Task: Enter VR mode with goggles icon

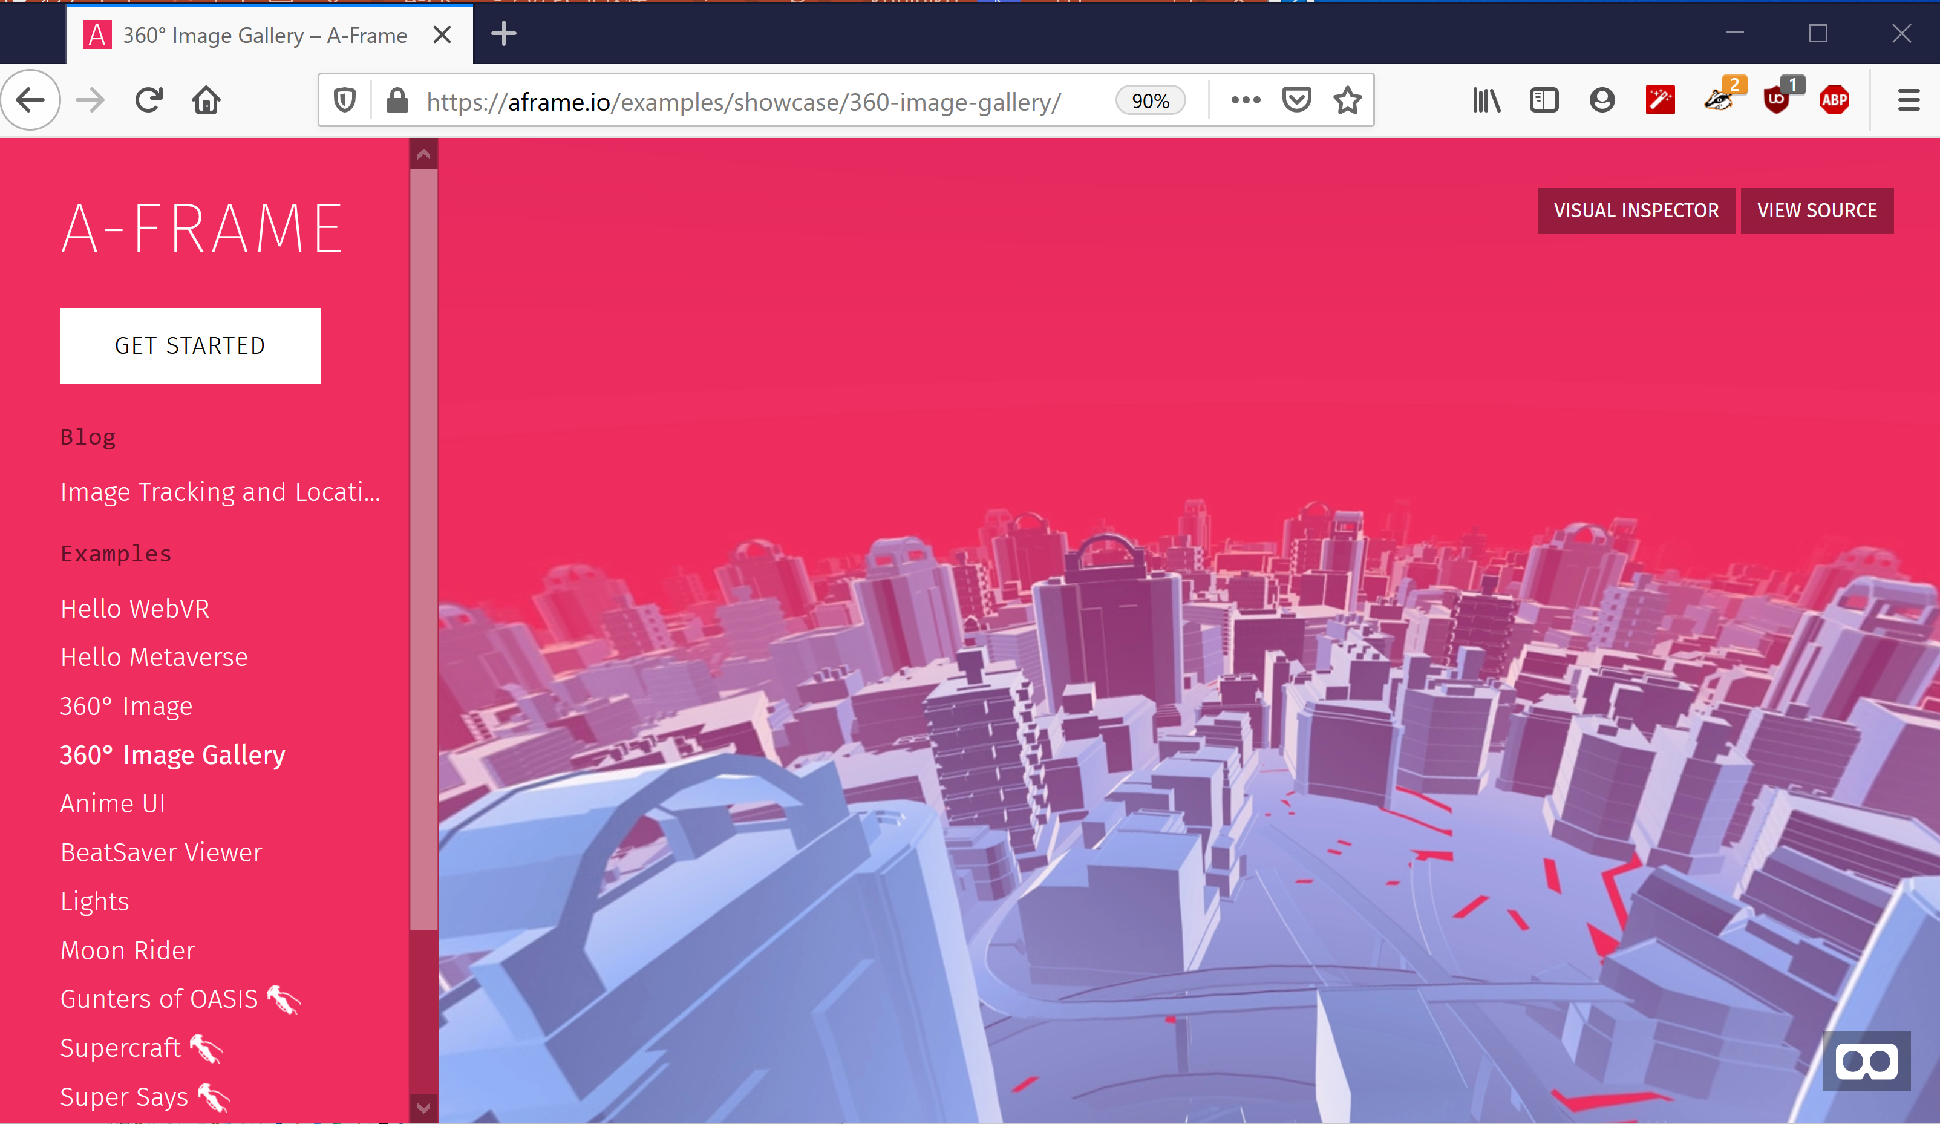Action: 1866,1061
